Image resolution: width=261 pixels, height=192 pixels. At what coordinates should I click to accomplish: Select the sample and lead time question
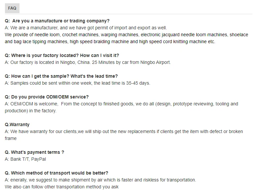61,76
